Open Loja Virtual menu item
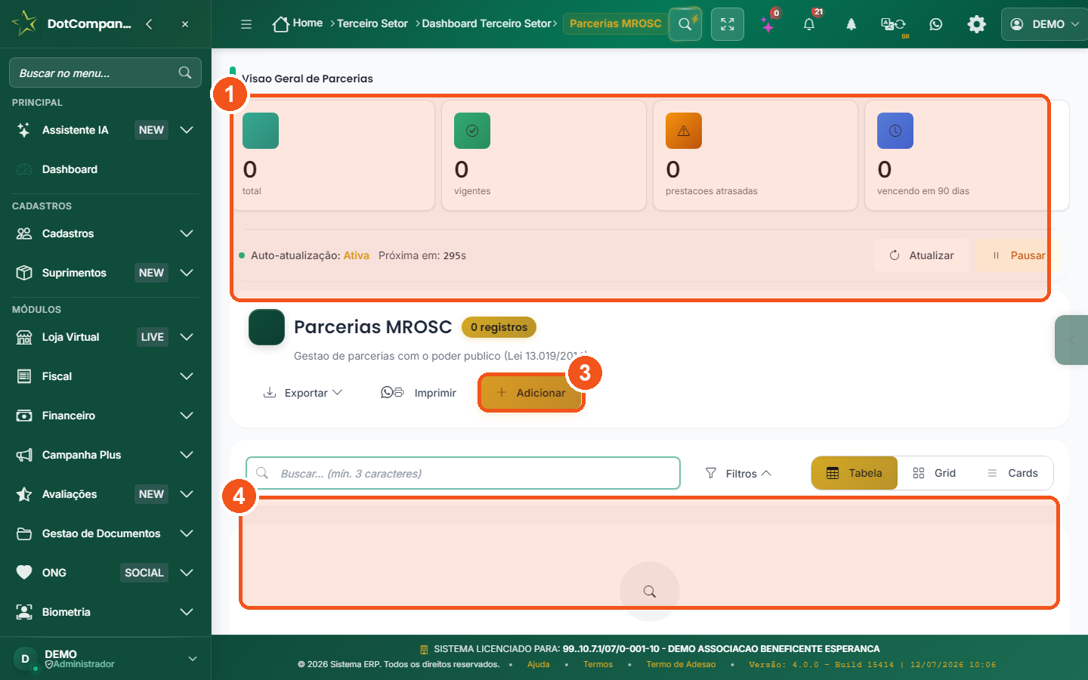Image resolution: width=1088 pixels, height=680 pixels. (x=71, y=337)
